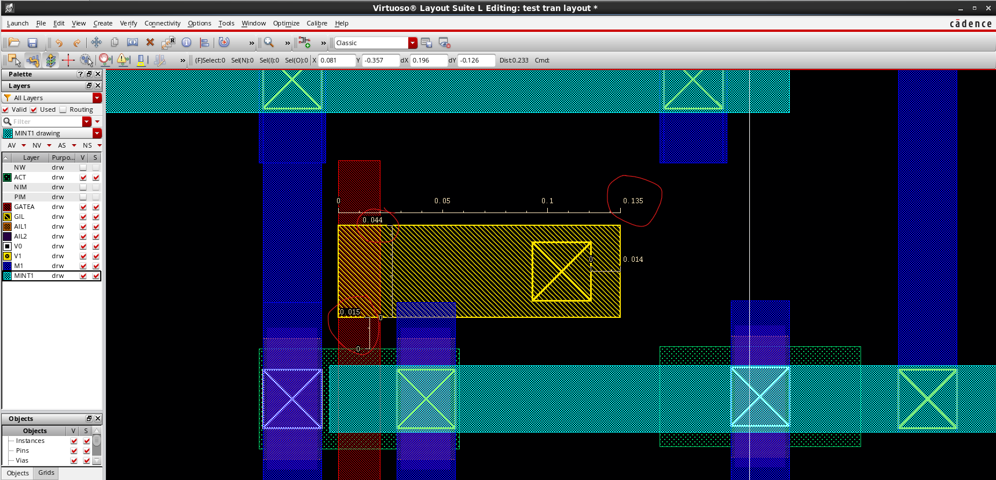Click the red X Delete icon

[150, 42]
